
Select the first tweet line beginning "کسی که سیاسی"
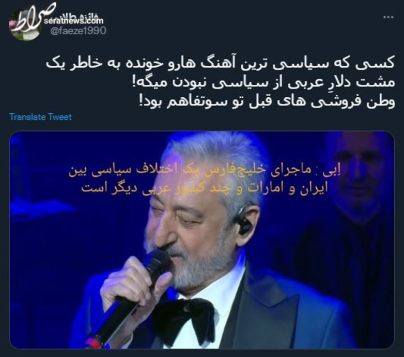click(220, 64)
